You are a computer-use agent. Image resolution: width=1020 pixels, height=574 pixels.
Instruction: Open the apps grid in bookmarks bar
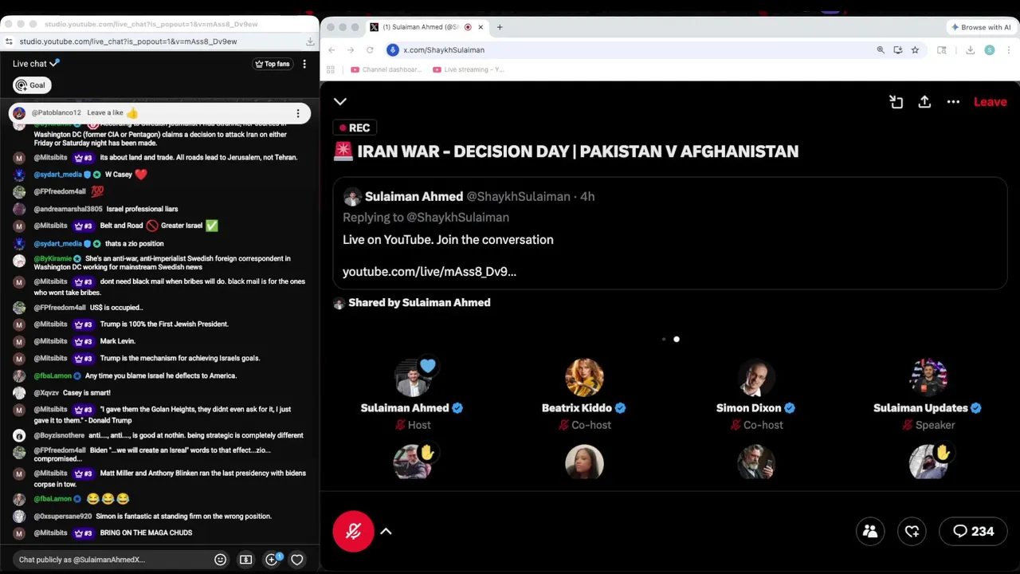click(331, 70)
